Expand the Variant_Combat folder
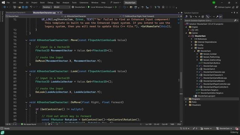Screen dimensions: 240x135 click(197, 54)
